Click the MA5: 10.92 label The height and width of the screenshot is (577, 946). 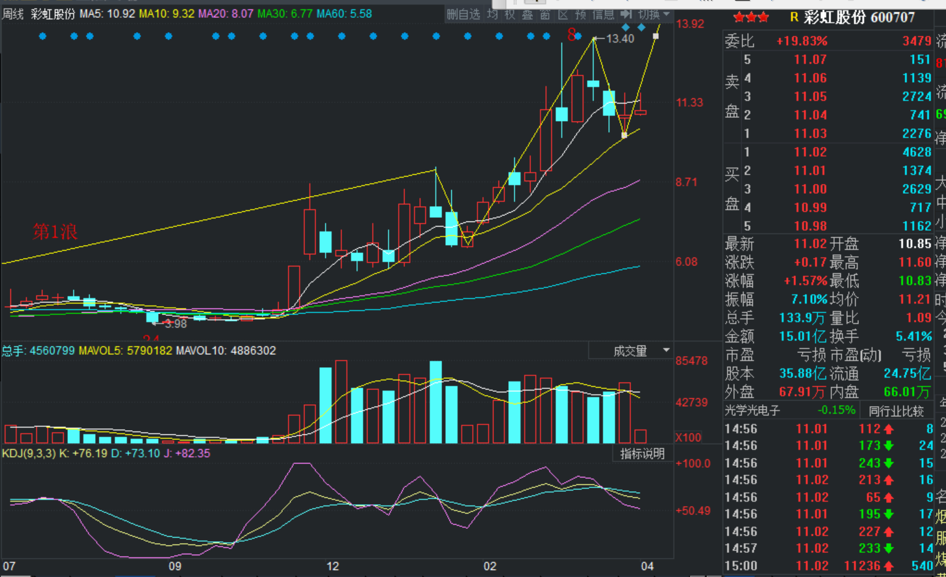[x=107, y=14]
